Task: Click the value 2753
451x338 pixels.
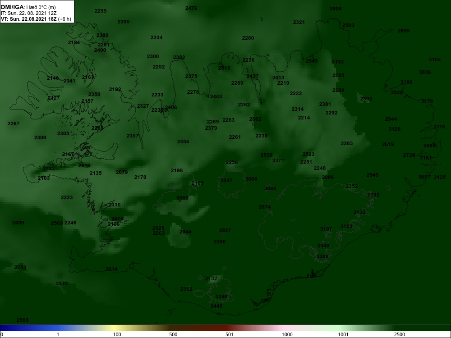Action: (x=20, y=267)
